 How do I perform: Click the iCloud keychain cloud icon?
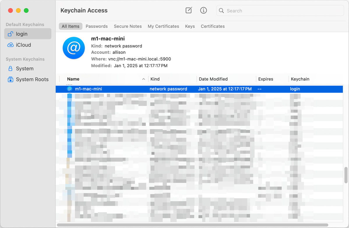(x=10, y=45)
